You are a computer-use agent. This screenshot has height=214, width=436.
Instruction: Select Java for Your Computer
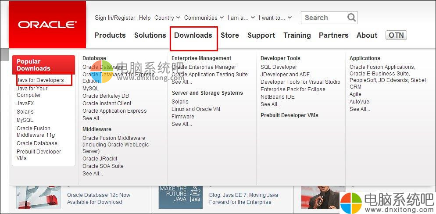(x=32, y=92)
